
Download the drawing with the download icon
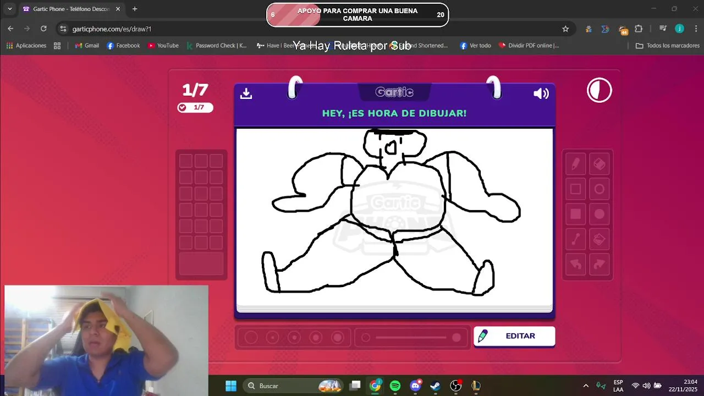pos(246,94)
